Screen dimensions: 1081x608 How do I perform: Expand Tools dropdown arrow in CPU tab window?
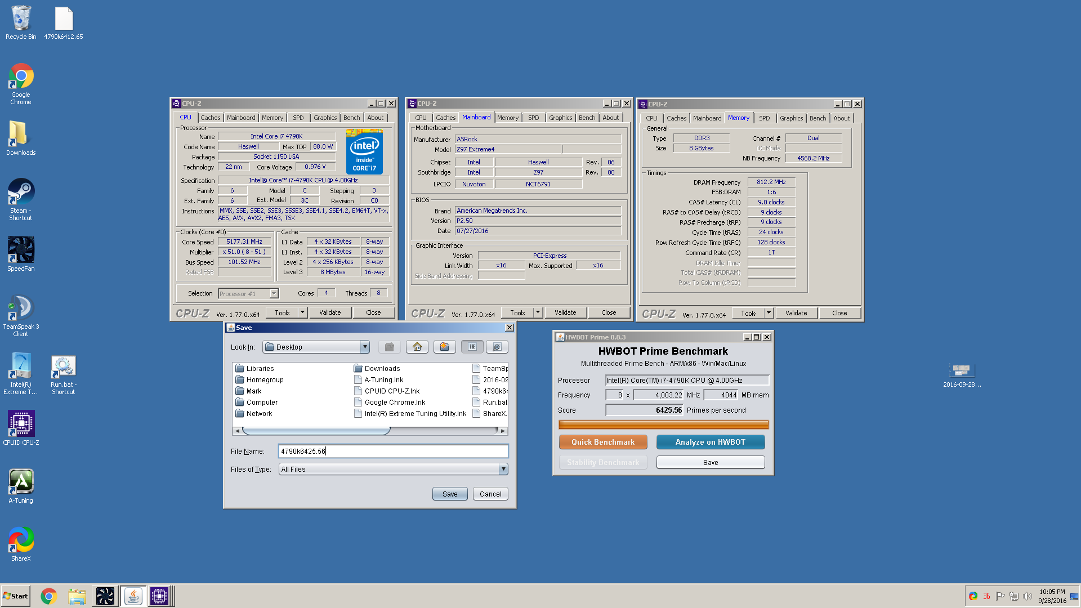(x=302, y=312)
